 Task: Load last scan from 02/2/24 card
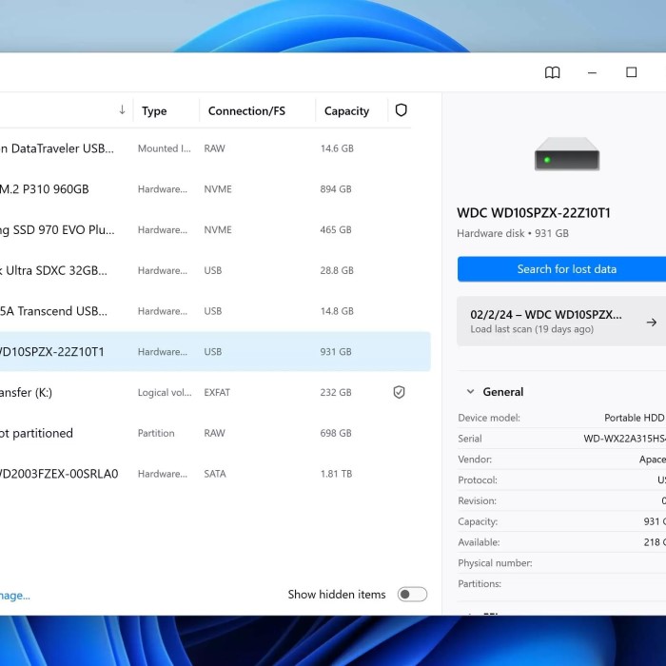(561, 322)
